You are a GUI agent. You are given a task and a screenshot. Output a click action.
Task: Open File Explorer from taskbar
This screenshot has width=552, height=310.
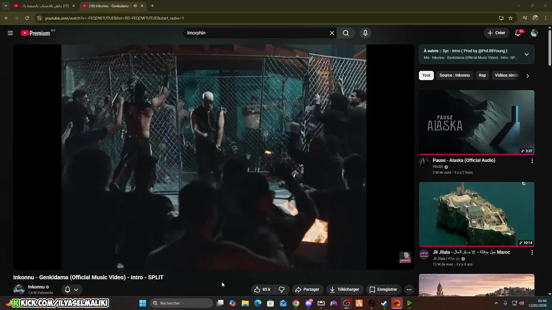coord(245,303)
